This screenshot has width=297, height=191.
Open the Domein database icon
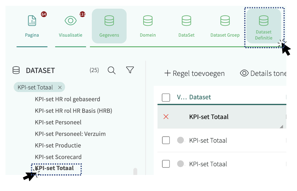point(148,21)
